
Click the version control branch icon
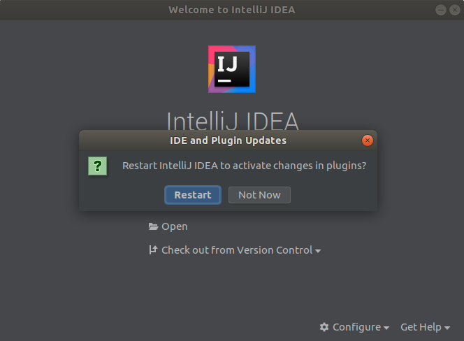153,249
